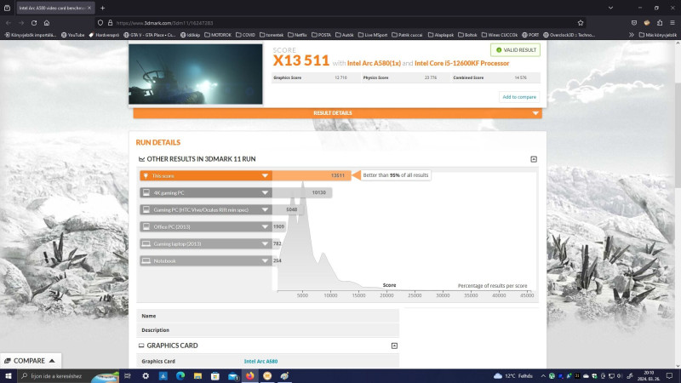Screen dimensions: 681x383
Task: Open Autók bookmarks folder
Action: [345, 35]
